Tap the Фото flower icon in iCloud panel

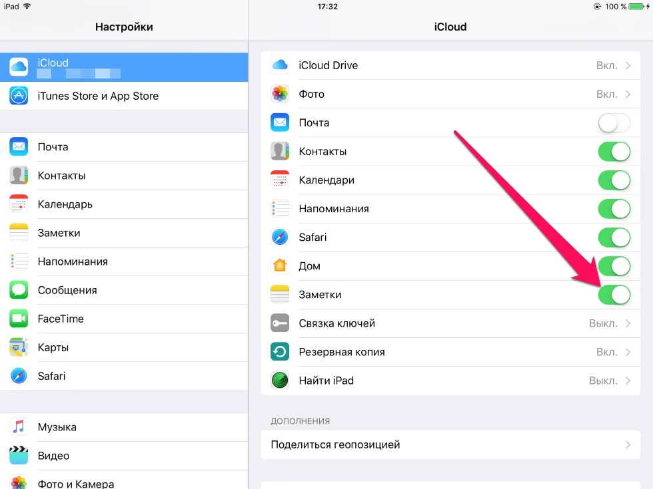click(x=280, y=94)
